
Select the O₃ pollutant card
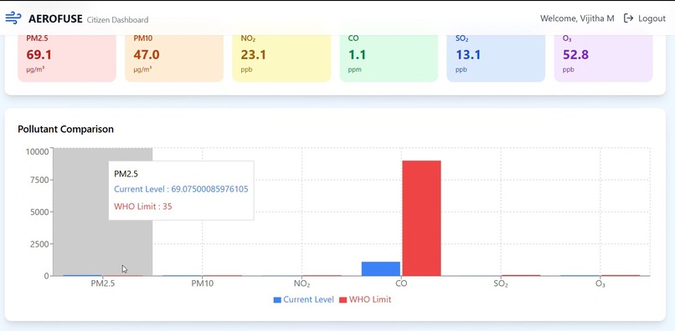pyautogui.click(x=603, y=58)
